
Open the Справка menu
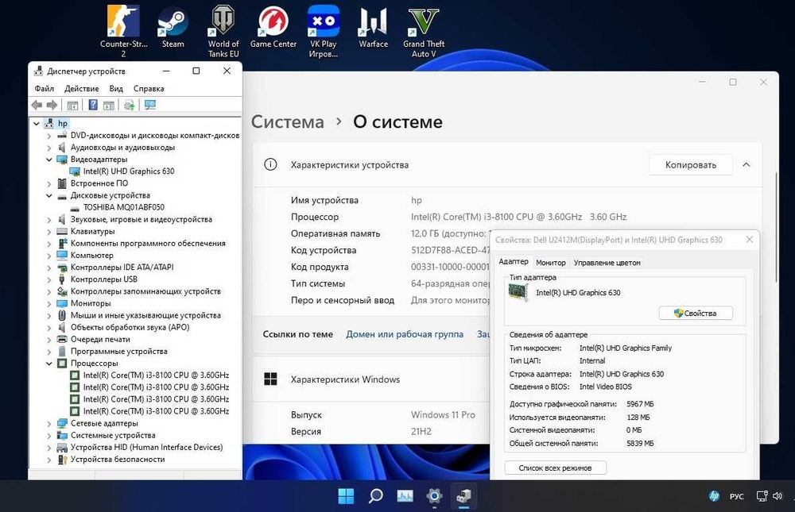(149, 88)
